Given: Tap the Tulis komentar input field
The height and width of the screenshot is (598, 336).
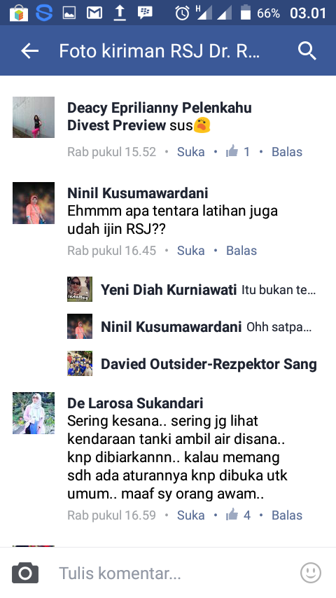Looking at the screenshot, I should [168, 573].
